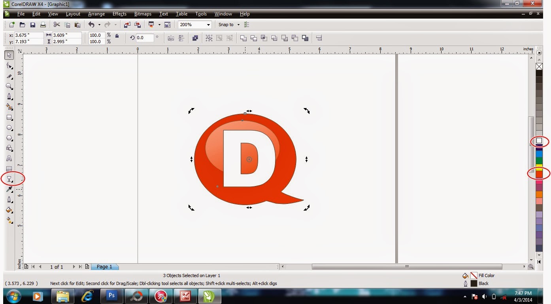The height and width of the screenshot is (304, 551).
Task: Trim the selected objects
Action: point(254,38)
